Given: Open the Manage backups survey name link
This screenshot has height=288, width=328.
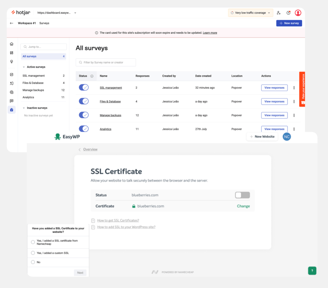Looking at the screenshot, I should pyautogui.click(x=111, y=115).
